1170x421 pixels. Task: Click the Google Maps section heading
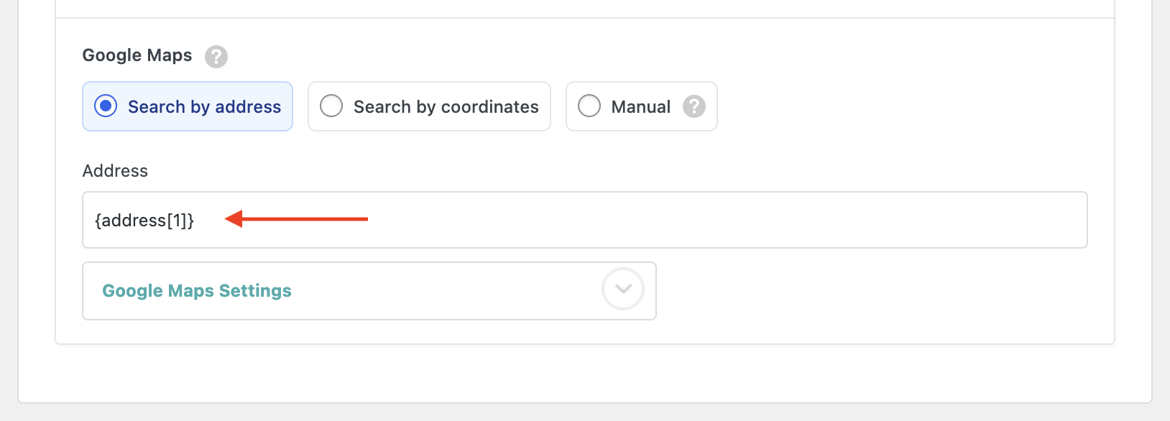pyautogui.click(x=137, y=55)
